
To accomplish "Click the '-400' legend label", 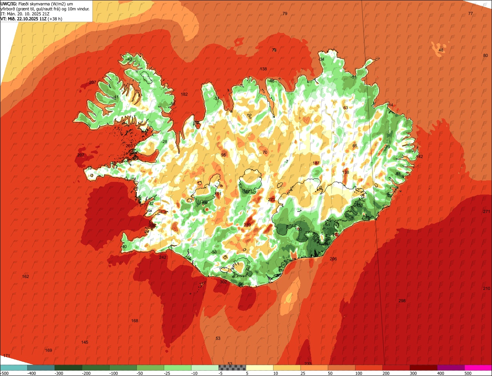I will pos(32,373).
